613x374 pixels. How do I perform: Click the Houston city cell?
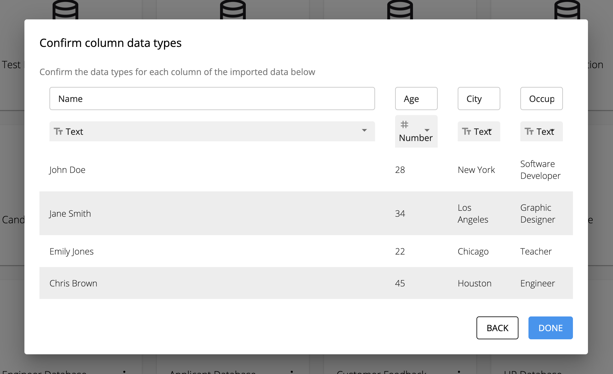point(475,283)
